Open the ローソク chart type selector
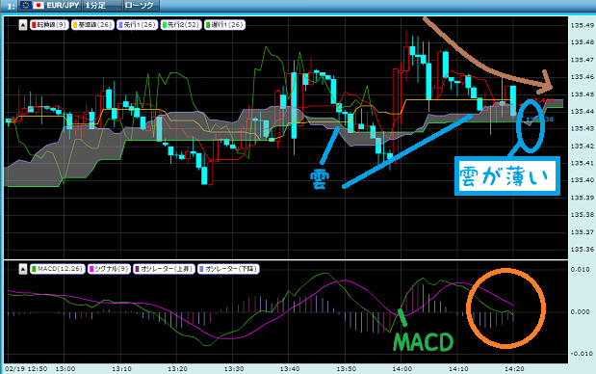The height and width of the screenshot is (374, 596). tap(142, 6)
